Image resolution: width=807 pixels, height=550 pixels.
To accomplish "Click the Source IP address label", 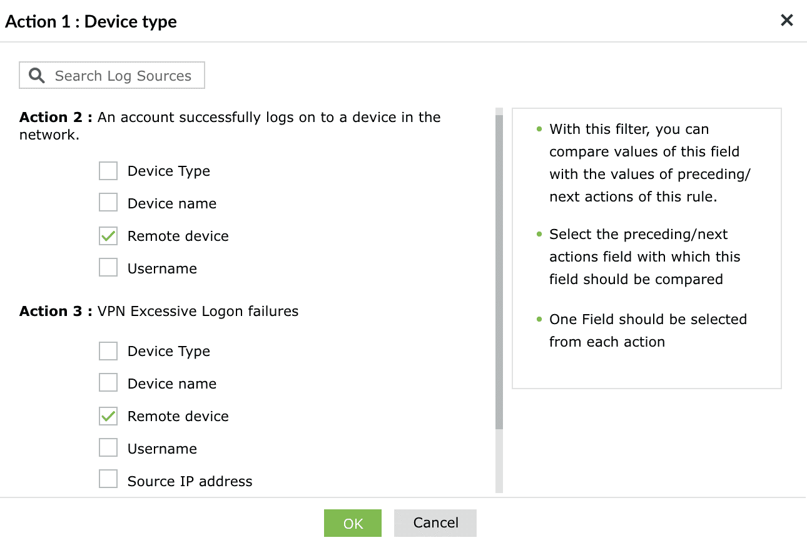I will pyautogui.click(x=190, y=481).
